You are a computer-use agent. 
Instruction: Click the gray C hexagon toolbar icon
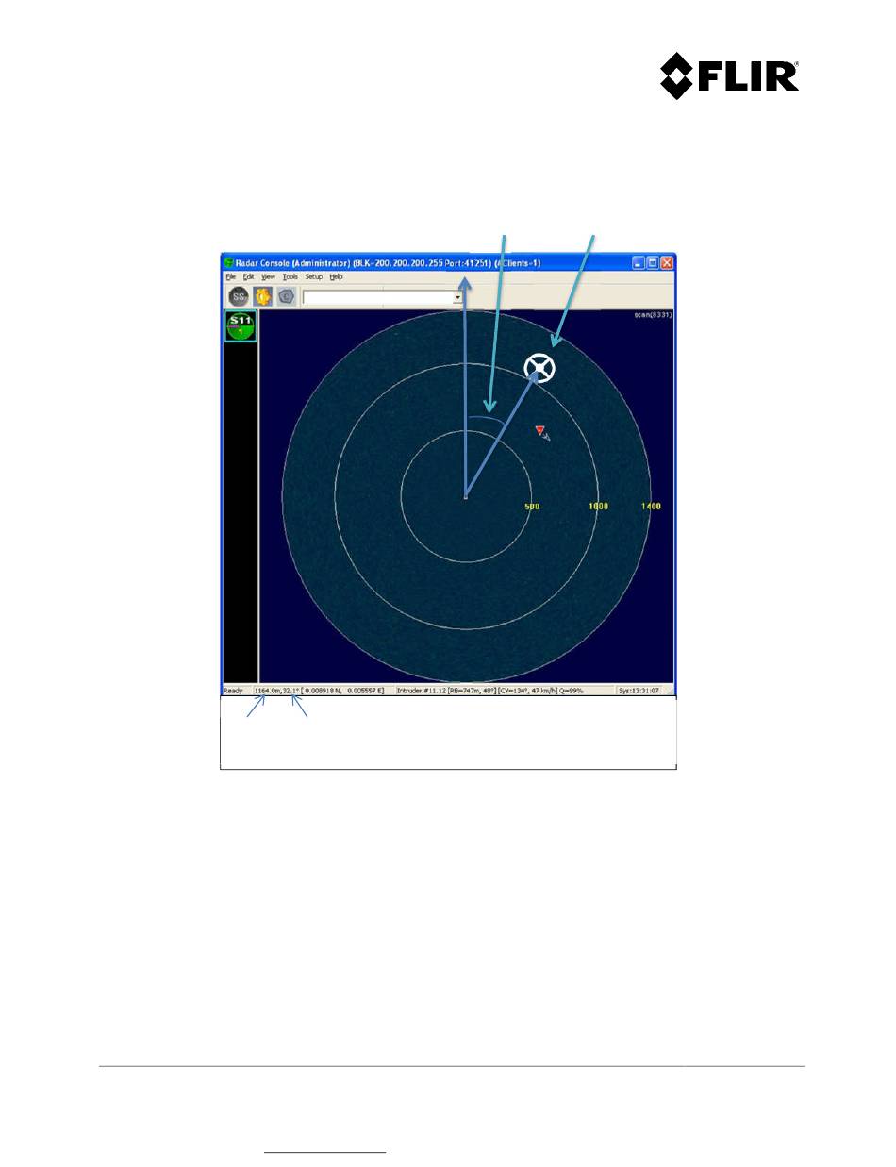287,295
